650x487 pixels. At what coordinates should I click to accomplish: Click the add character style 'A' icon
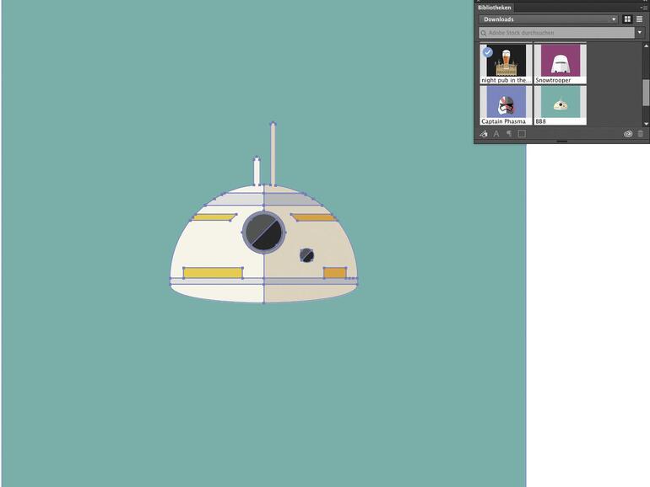[x=496, y=134]
